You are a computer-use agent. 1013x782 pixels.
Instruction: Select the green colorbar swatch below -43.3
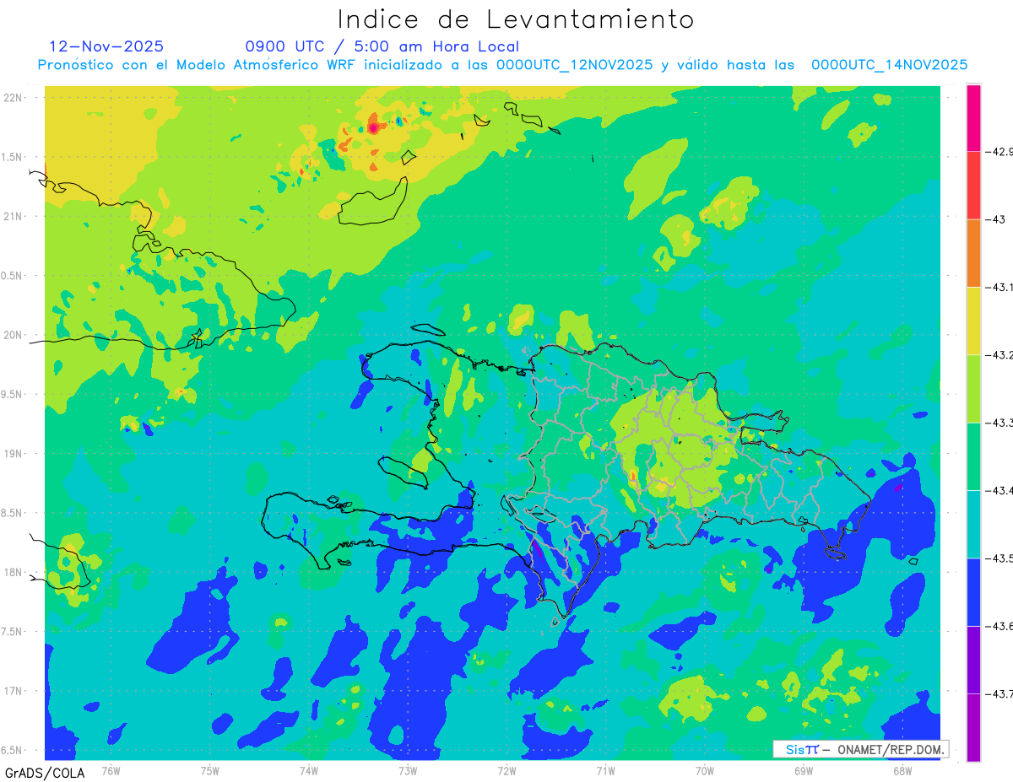click(x=974, y=456)
